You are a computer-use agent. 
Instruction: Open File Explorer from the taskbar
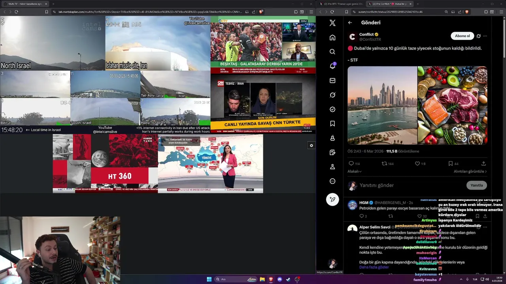[x=262, y=279]
